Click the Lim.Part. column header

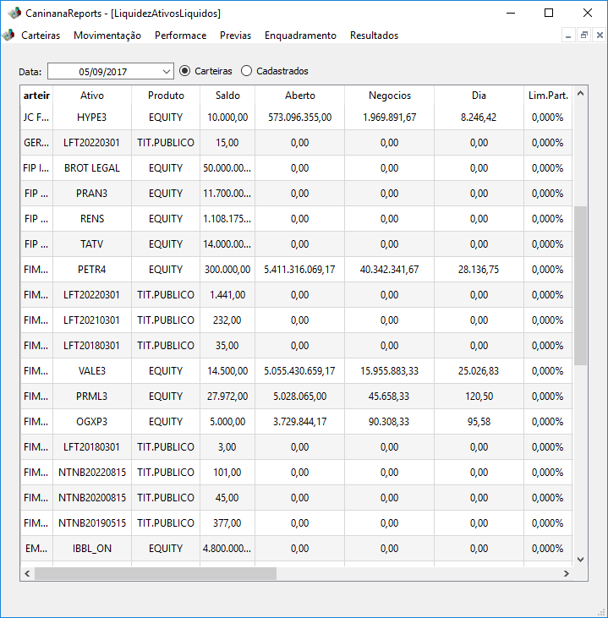548,96
